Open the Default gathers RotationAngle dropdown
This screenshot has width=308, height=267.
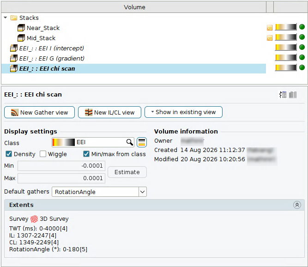99,192
